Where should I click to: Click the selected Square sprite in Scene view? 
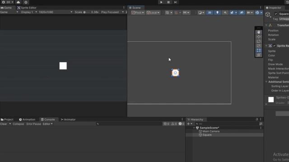175,73
